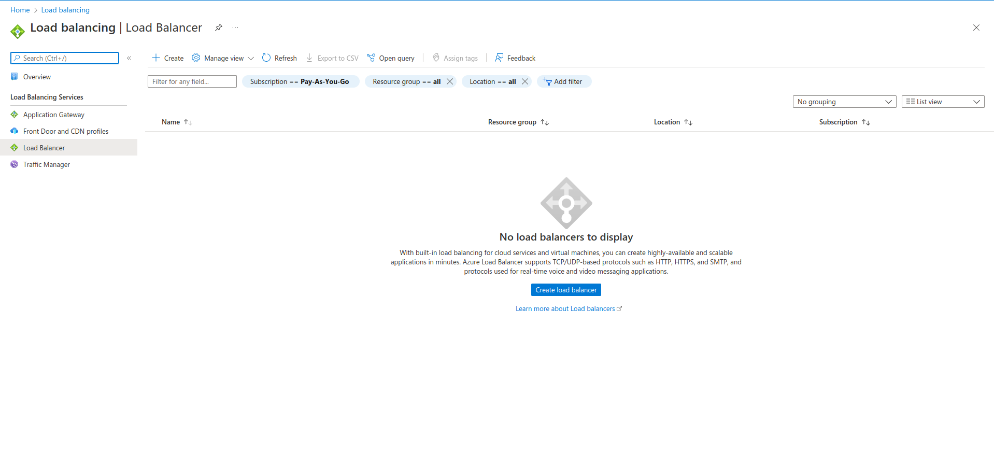This screenshot has height=451, width=994.
Task: Edit the Location filter pill
Action: (492, 81)
